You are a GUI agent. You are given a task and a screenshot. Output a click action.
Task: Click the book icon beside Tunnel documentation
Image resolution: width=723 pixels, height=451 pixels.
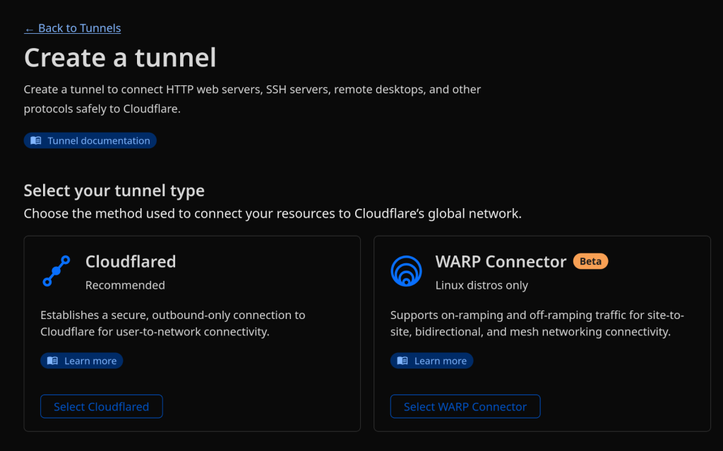tap(36, 140)
